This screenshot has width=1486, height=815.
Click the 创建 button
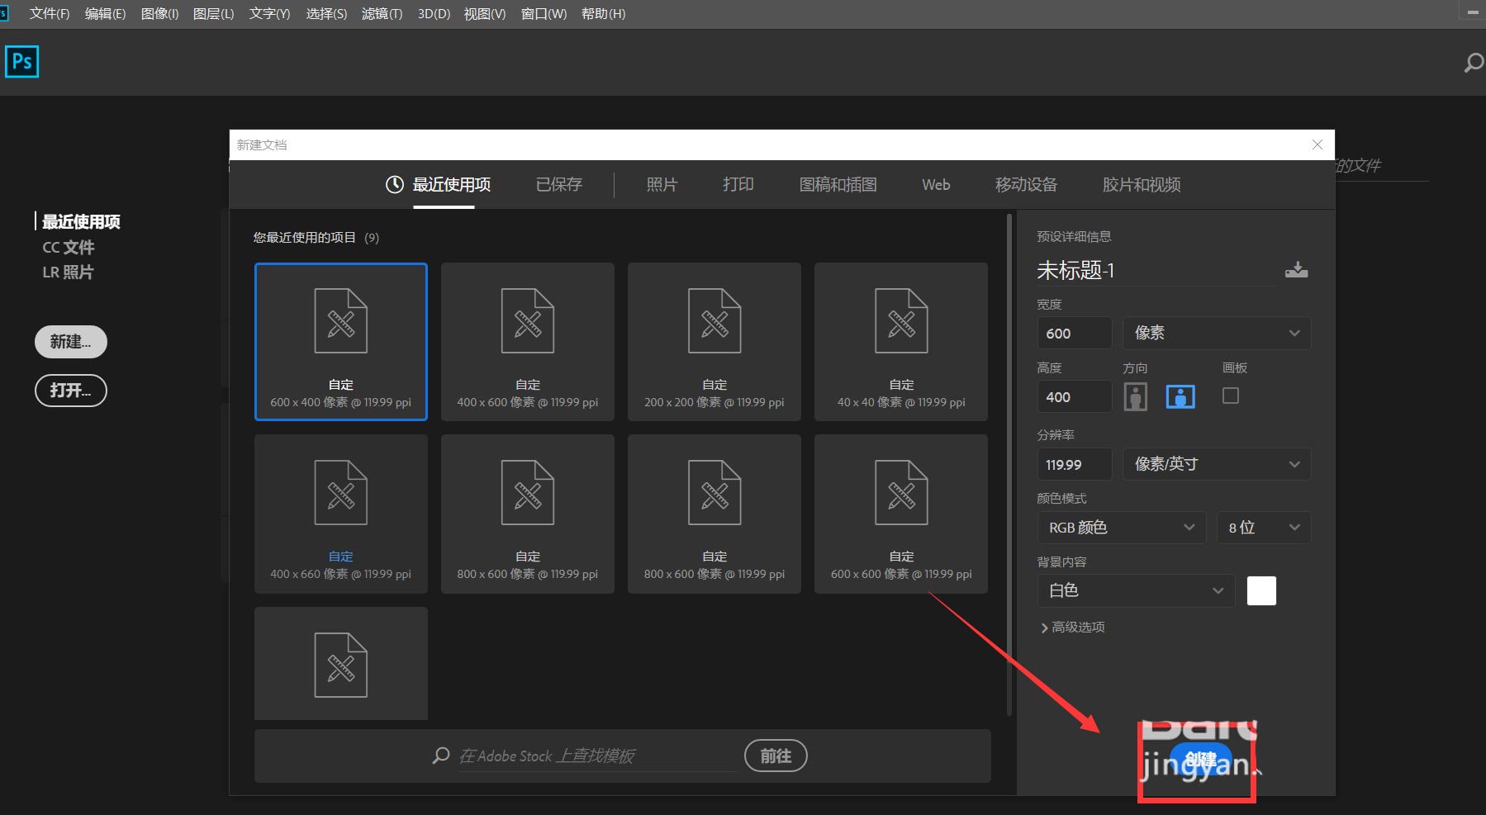tap(1200, 760)
